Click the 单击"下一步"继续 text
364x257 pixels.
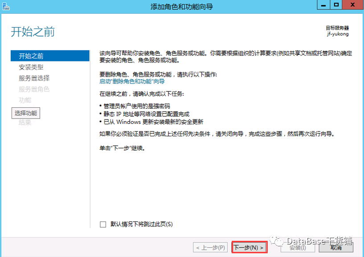coord(123,148)
